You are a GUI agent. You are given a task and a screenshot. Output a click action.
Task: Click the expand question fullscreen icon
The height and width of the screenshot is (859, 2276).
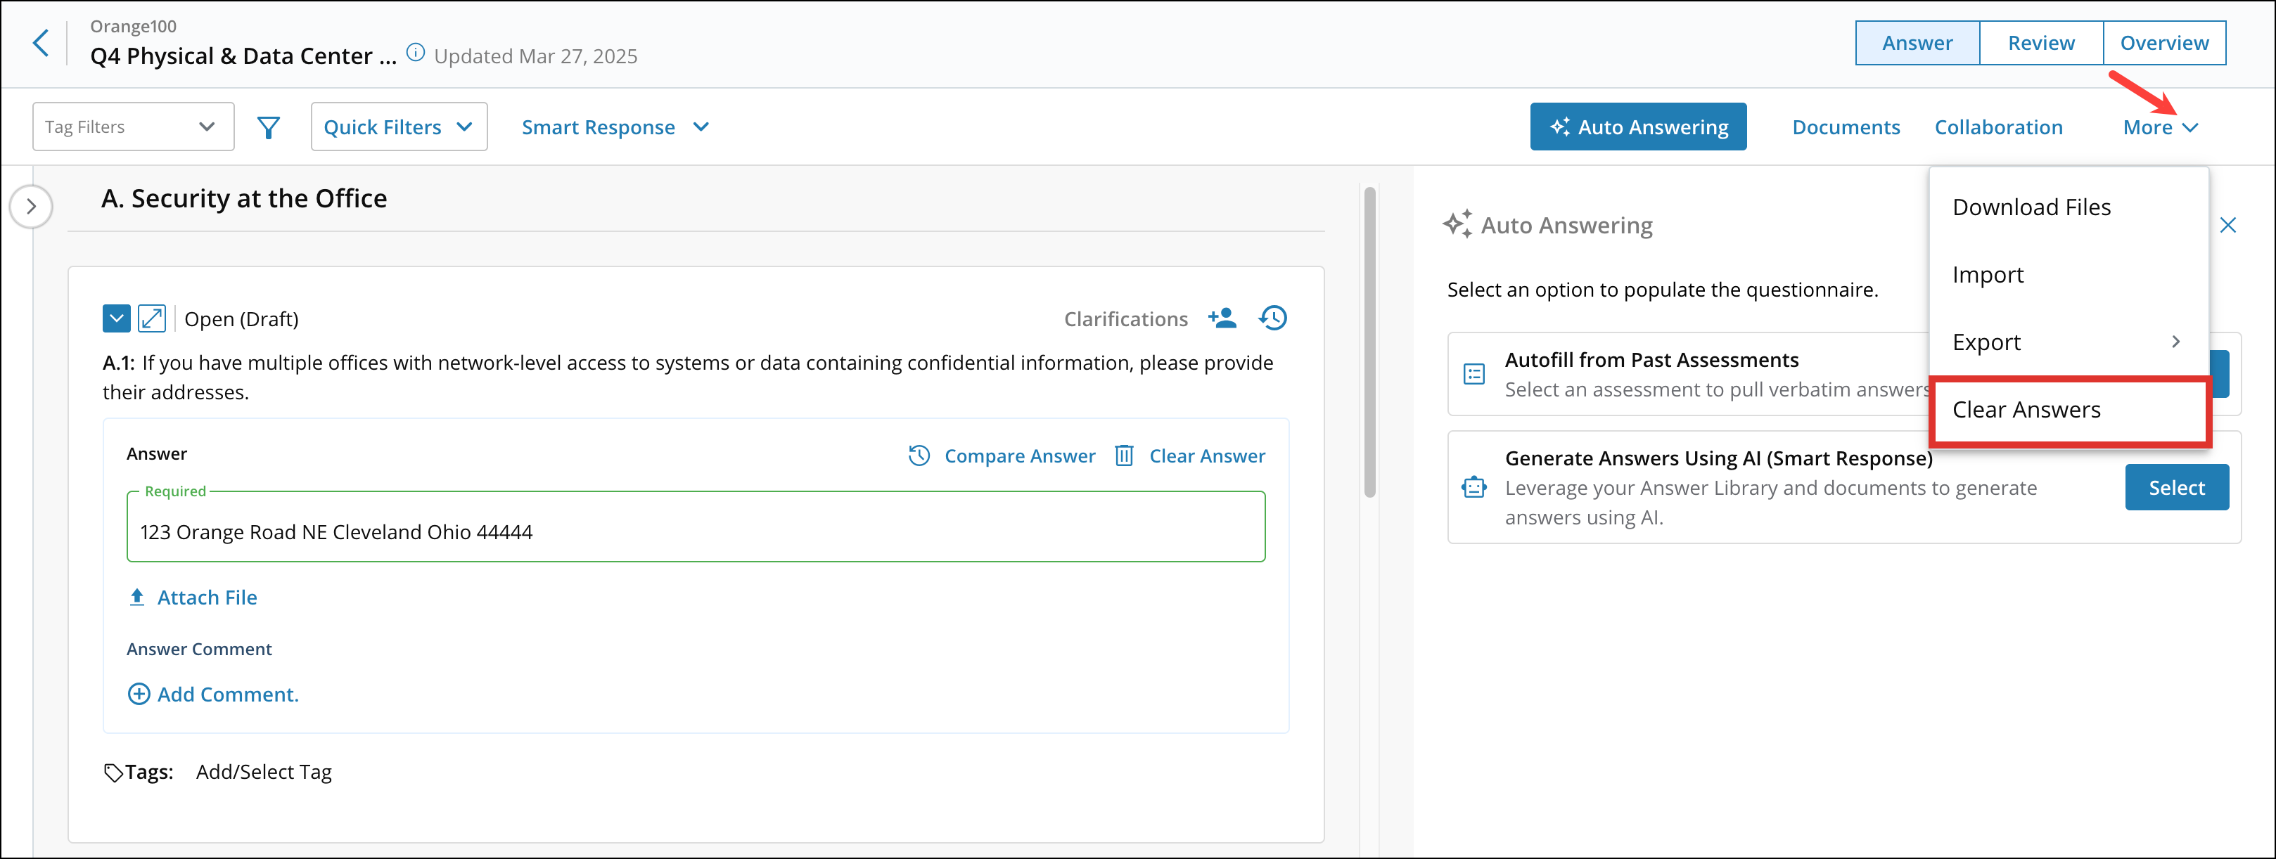152,318
